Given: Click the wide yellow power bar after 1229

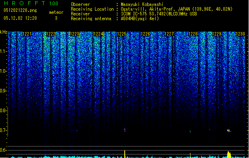Looking at the screenshot, I should point(229,154).
